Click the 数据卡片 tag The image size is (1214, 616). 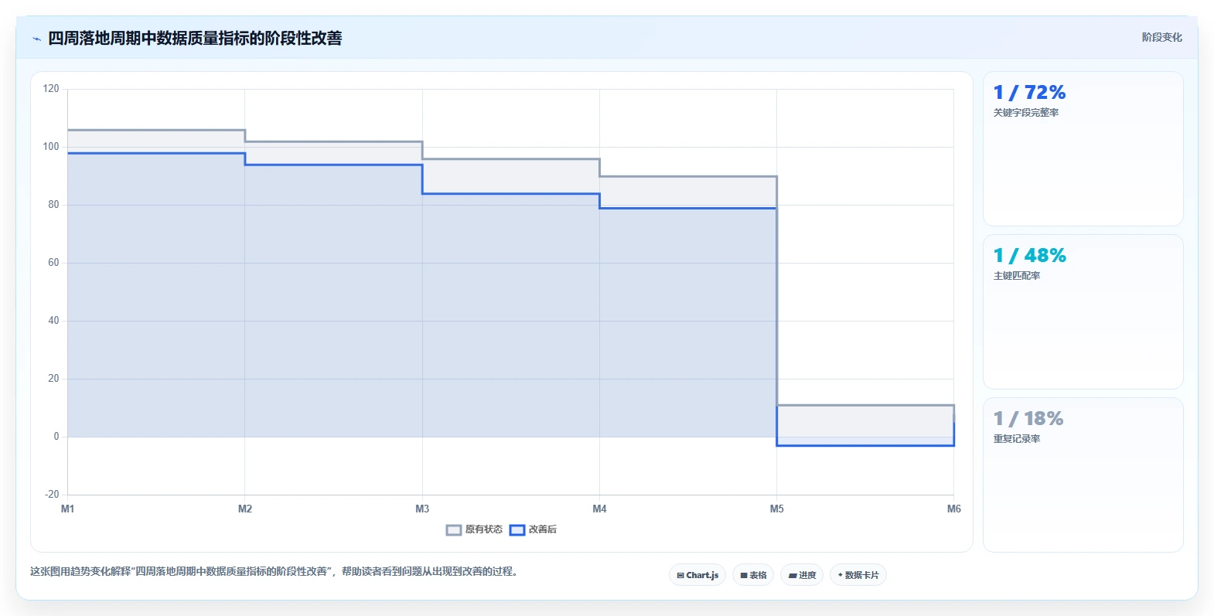858,575
